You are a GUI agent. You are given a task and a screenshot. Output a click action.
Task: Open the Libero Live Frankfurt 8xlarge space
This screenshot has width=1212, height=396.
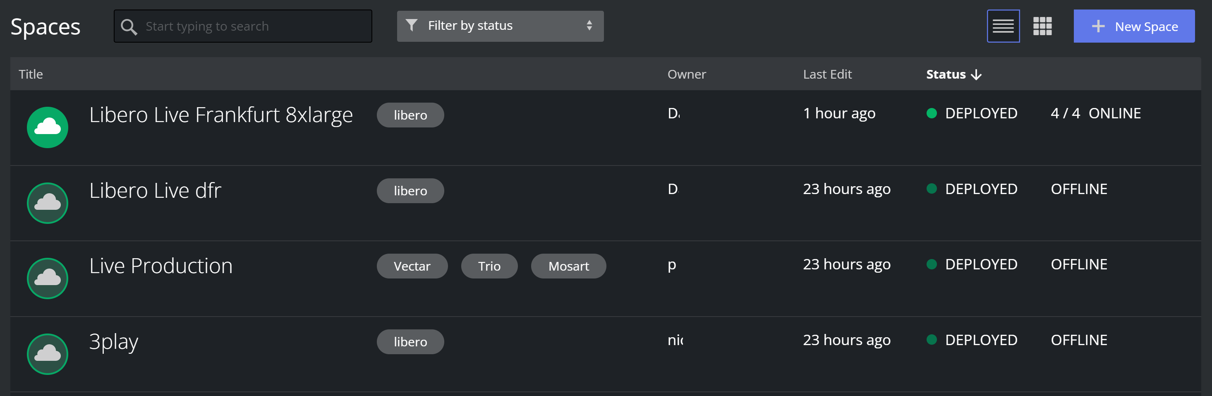click(x=220, y=115)
